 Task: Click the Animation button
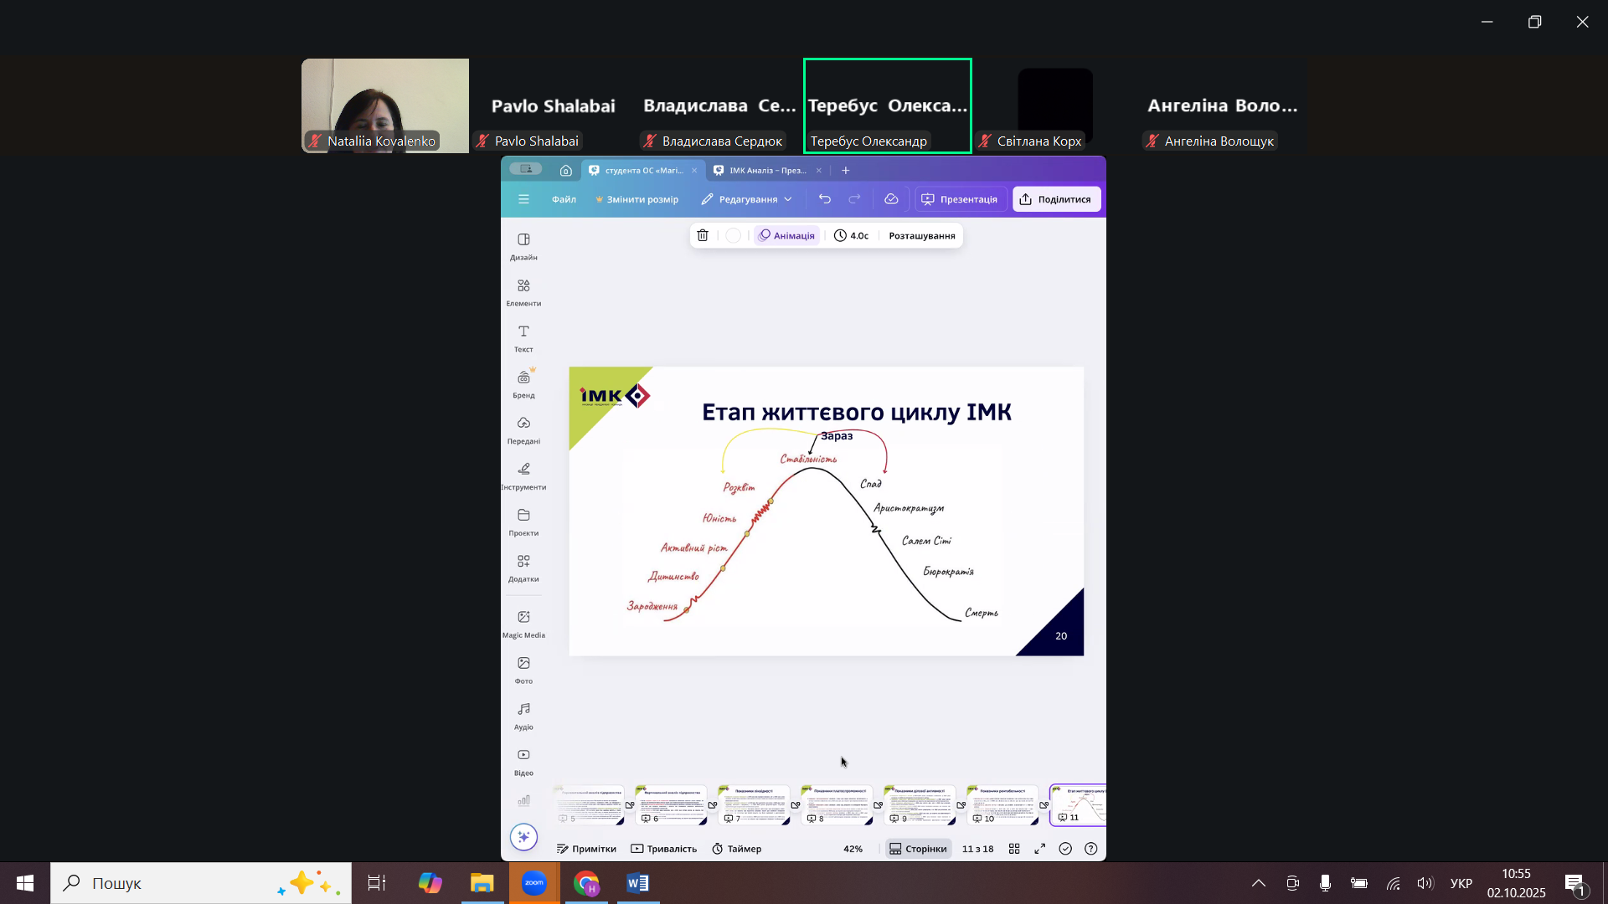786,236
